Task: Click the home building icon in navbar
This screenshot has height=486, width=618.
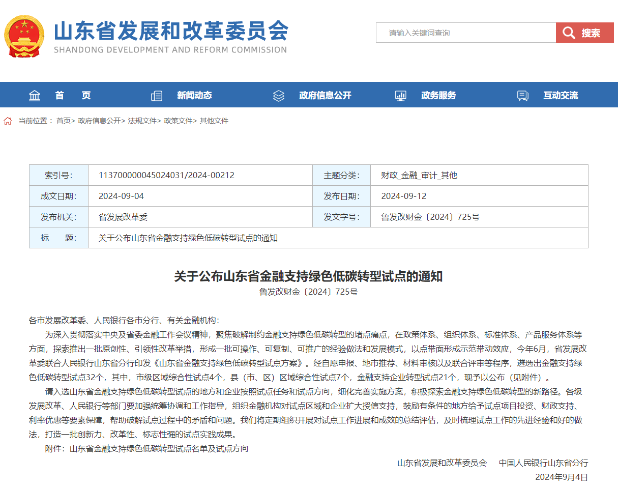Action: tap(35, 96)
